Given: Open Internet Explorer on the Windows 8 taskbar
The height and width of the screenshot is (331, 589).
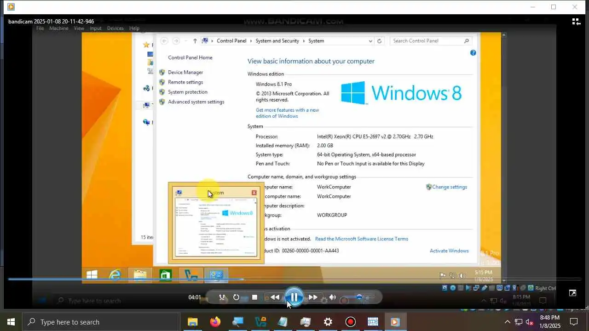Looking at the screenshot, I should pos(115,275).
